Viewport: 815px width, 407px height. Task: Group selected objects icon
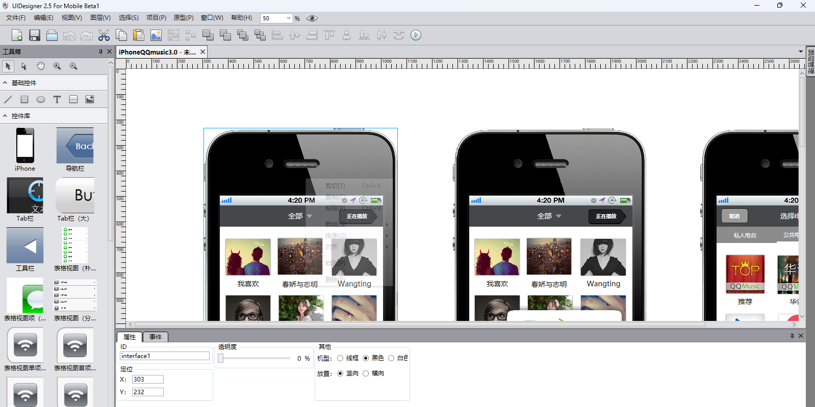pyautogui.click(x=173, y=35)
